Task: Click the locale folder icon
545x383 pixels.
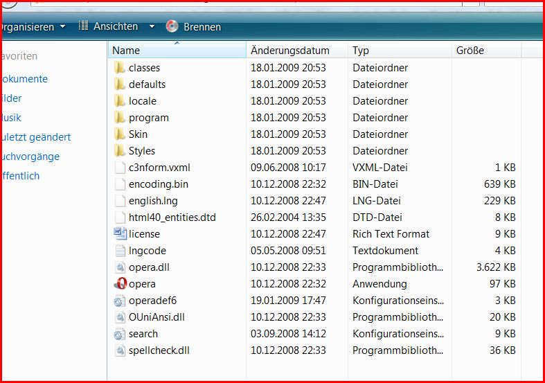Action: coord(120,101)
